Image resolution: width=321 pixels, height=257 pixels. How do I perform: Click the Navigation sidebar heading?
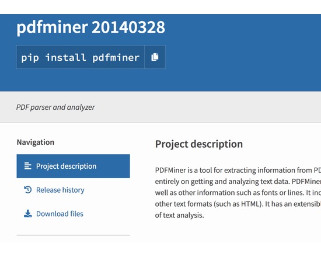[36, 143]
